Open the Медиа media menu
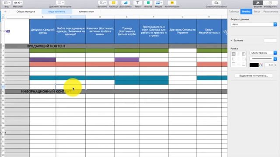280x157 pixels. pyautogui.click(x=158, y=3)
